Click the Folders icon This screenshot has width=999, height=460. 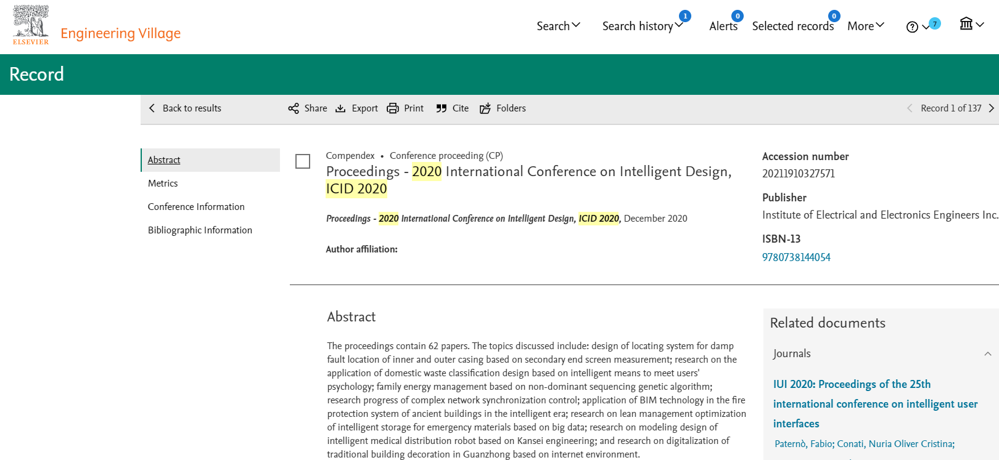485,108
